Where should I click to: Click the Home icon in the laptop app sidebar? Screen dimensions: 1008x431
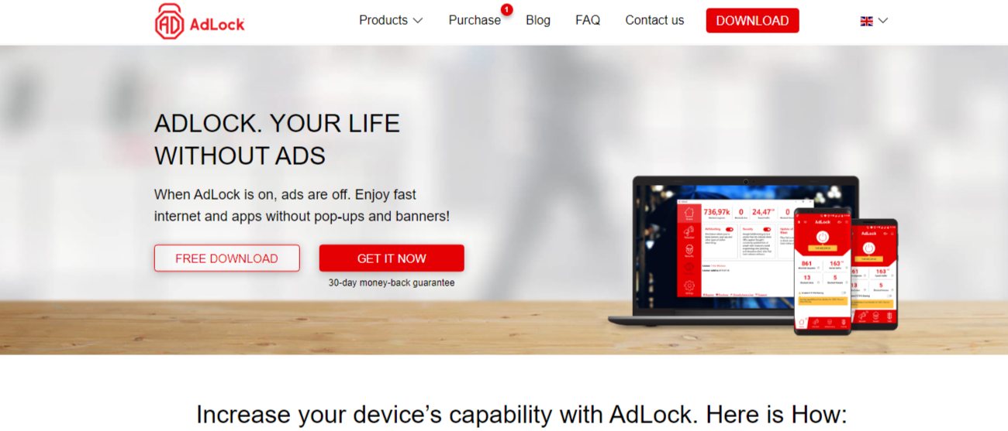click(x=689, y=212)
